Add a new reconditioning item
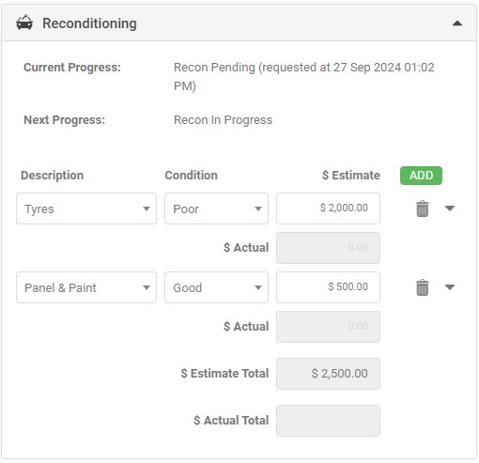479x463 pixels. tap(421, 176)
